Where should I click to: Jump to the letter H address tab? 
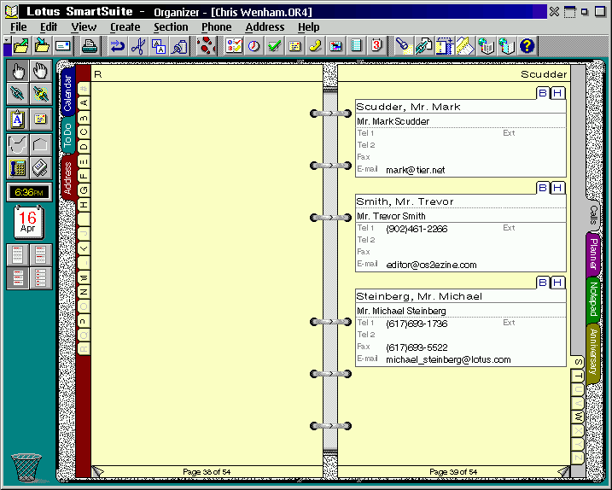point(84,205)
